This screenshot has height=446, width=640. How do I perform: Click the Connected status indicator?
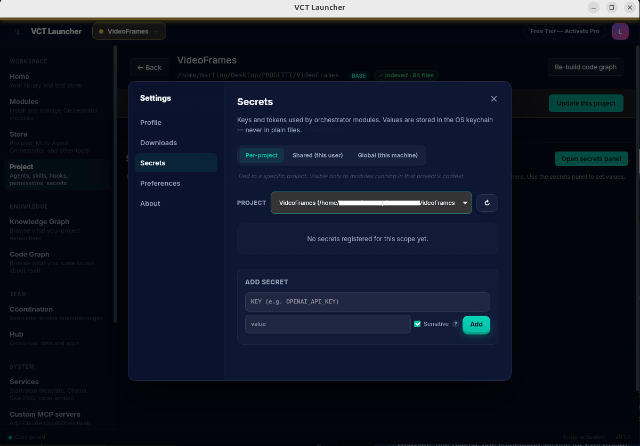point(27,437)
